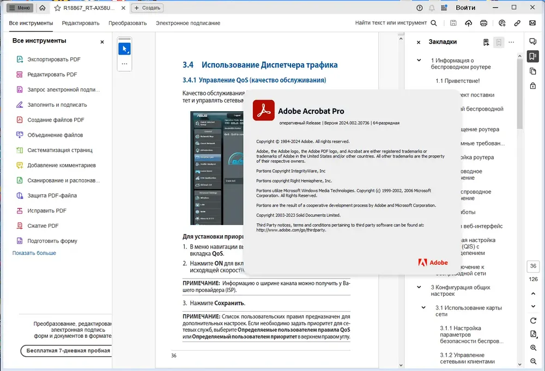Click the 'Бесплатная 7-дневная пробная' button
The width and height of the screenshot is (545, 371).
point(66,351)
